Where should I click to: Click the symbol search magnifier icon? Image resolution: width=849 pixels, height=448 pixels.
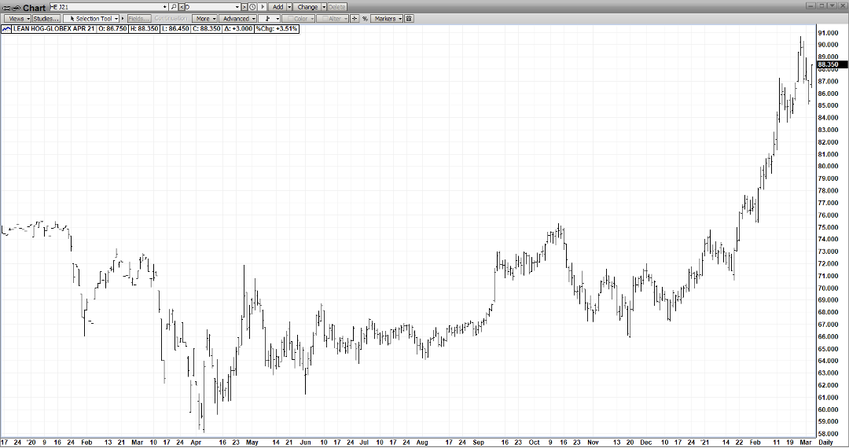[174, 7]
